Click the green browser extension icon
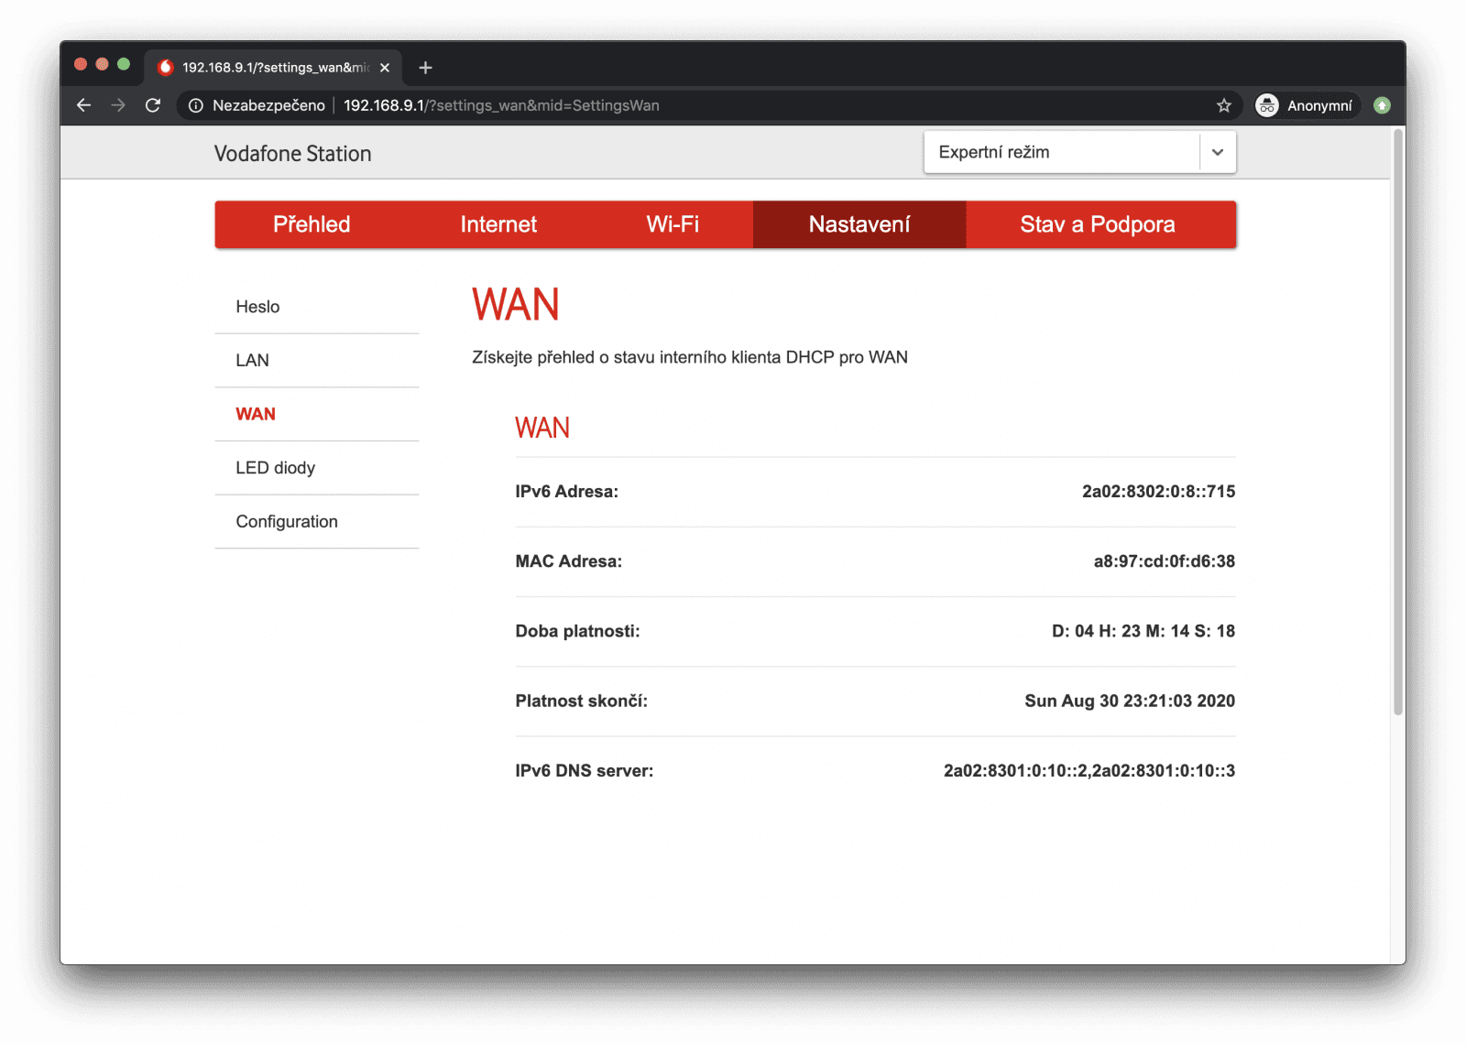The height and width of the screenshot is (1044, 1466). 1382,105
